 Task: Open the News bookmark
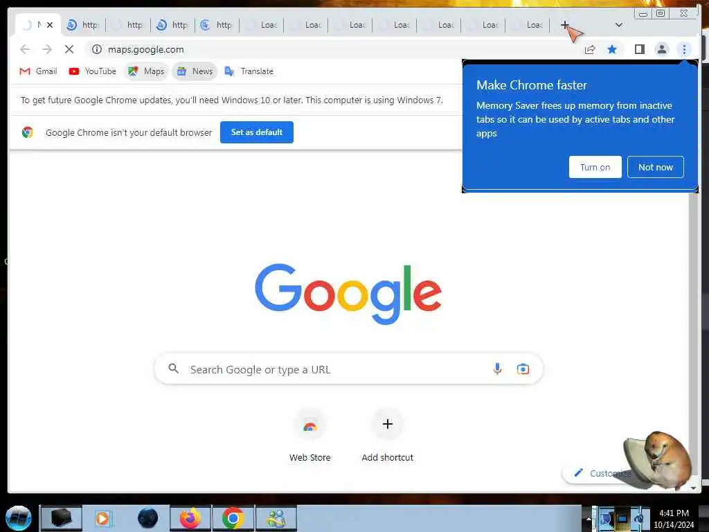point(195,71)
